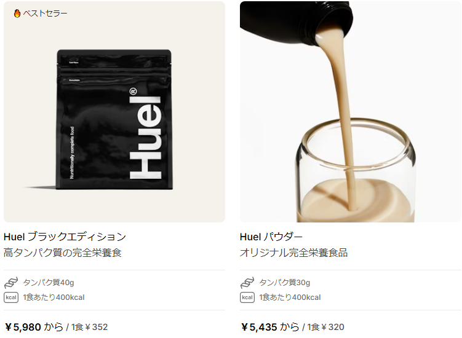This screenshot has height=338, width=462.
Task: Click protein DNA icon beside タンパク質30g
Action: (247, 283)
